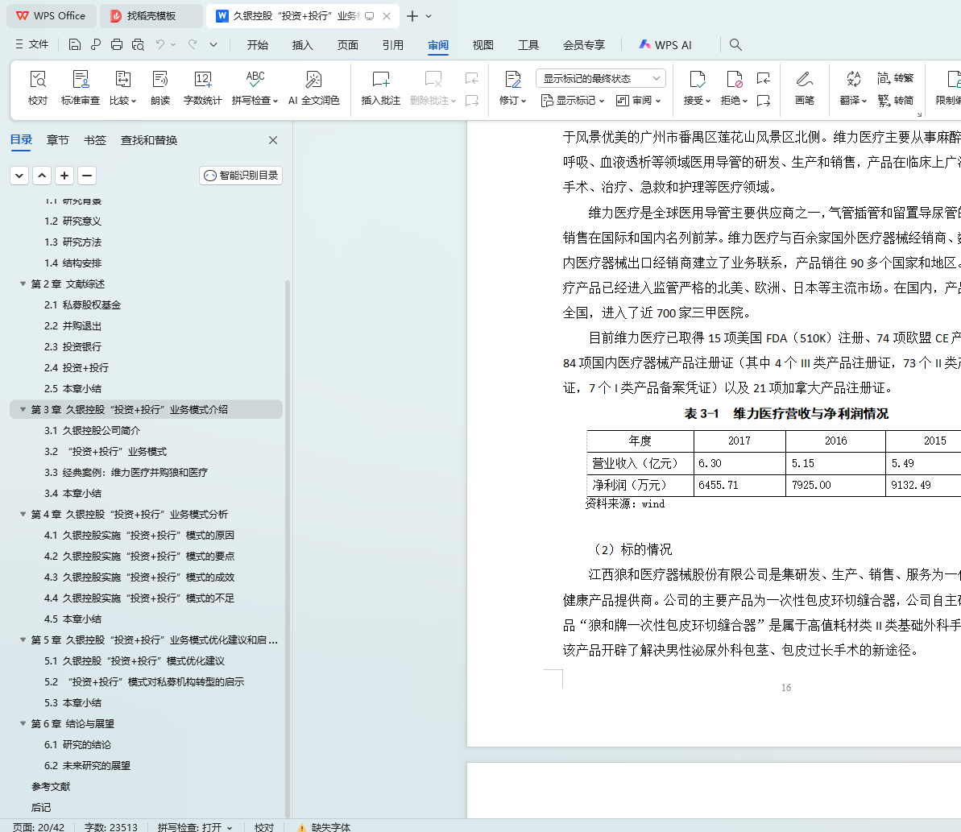The image size is (961, 832).
Task: Close the navigation pane
Action: point(273,140)
